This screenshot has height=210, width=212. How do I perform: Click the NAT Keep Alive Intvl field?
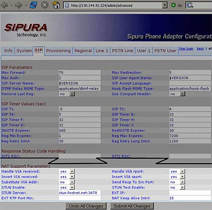(190, 198)
